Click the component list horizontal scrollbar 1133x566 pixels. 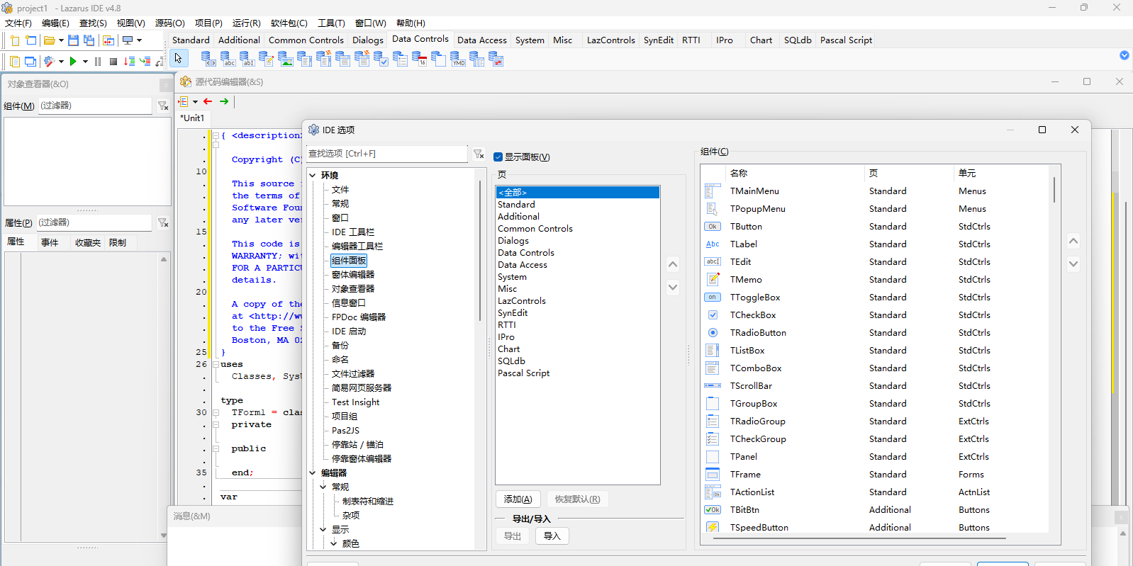click(859, 538)
